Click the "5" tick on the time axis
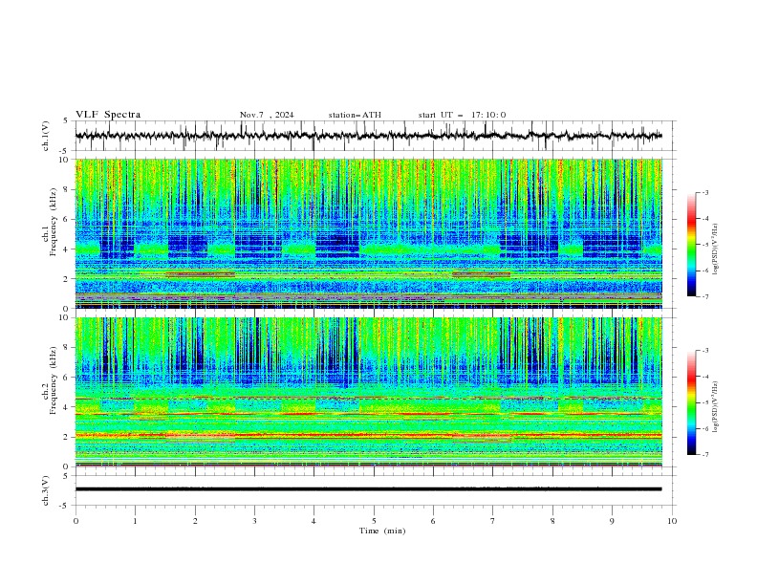The width and height of the screenshot is (757, 585). click(374, 521)
